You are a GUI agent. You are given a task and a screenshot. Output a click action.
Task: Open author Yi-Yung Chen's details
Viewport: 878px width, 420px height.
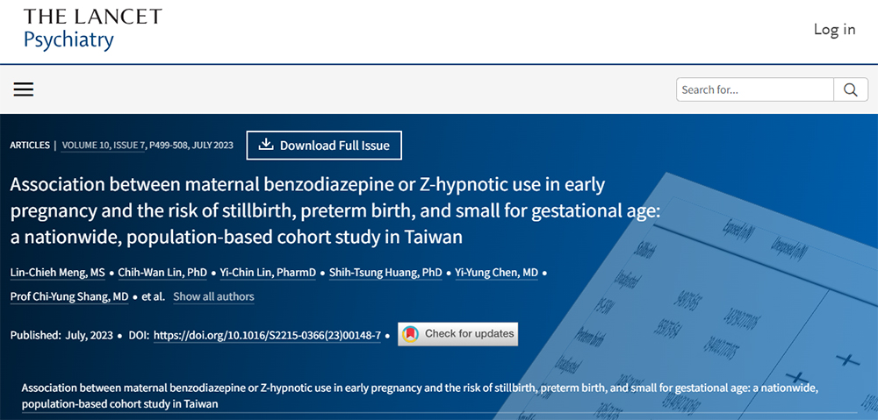point(496,273)
